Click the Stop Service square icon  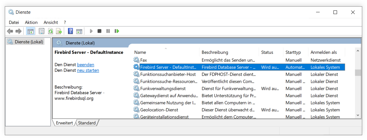point(99,31)
